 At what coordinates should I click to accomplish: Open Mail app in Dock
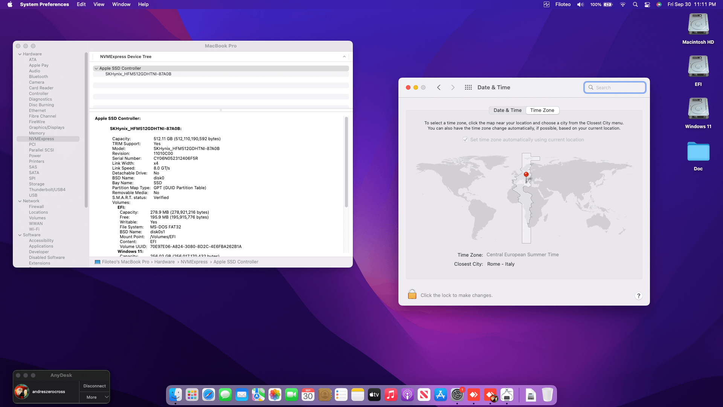tap(242, 395)
